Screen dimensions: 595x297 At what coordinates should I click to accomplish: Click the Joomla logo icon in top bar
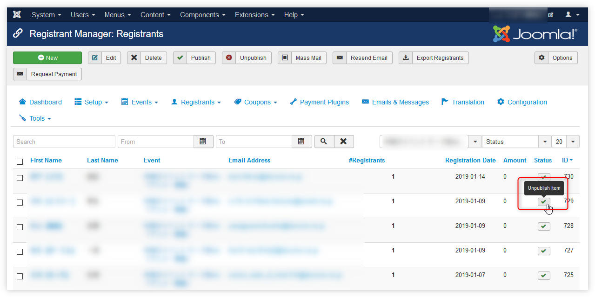coord(17,14)
